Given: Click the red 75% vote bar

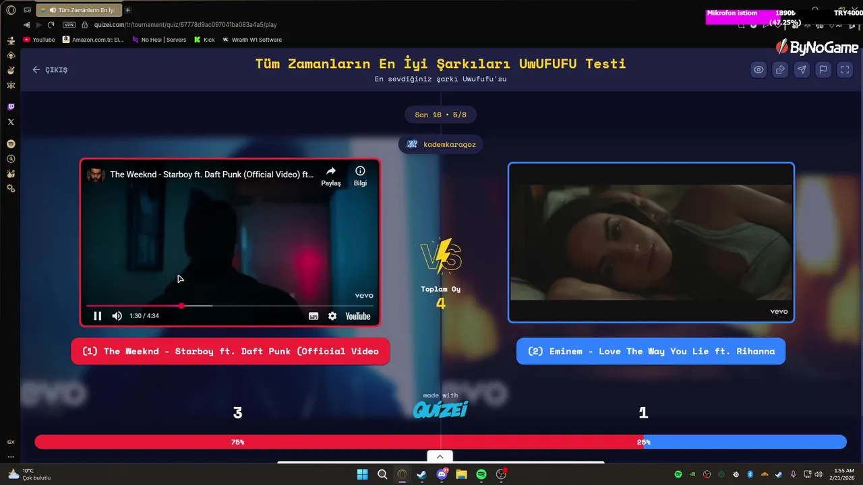Looking at the screenshot, I should [x=339, y=442].
